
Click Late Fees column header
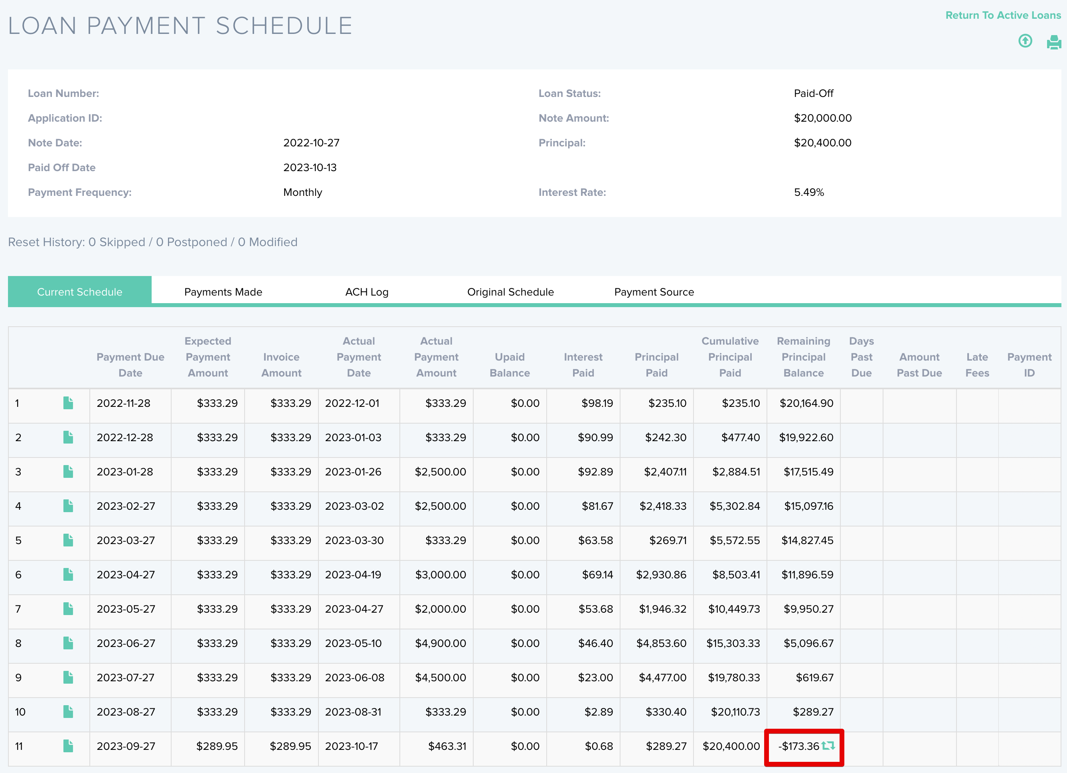tap(977, 365)
